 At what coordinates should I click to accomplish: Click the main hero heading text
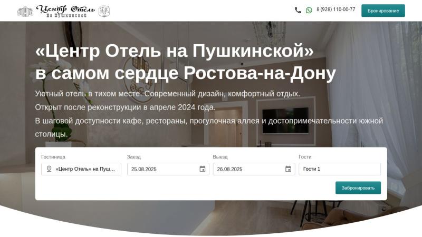tap(186, 62)
